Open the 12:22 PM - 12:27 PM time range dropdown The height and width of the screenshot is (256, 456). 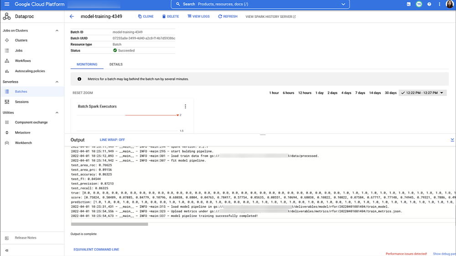423,93
